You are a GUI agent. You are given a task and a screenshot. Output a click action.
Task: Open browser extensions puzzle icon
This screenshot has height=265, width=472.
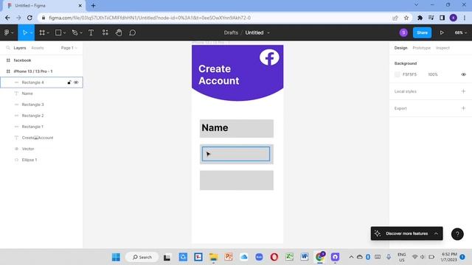(x=420, y=18)
